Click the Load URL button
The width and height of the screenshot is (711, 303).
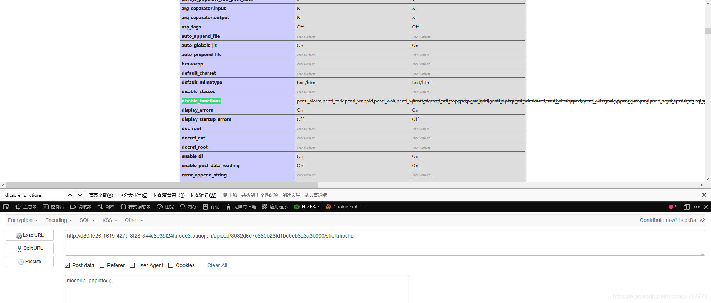pyautogui.click(x=30, y=235)
